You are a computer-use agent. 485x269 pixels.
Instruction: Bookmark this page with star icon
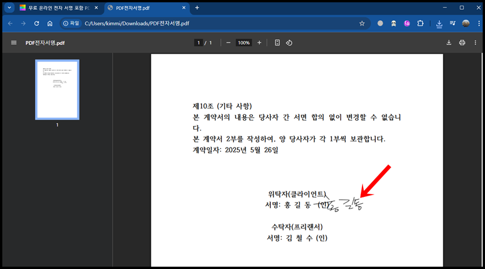click(362, 24)
